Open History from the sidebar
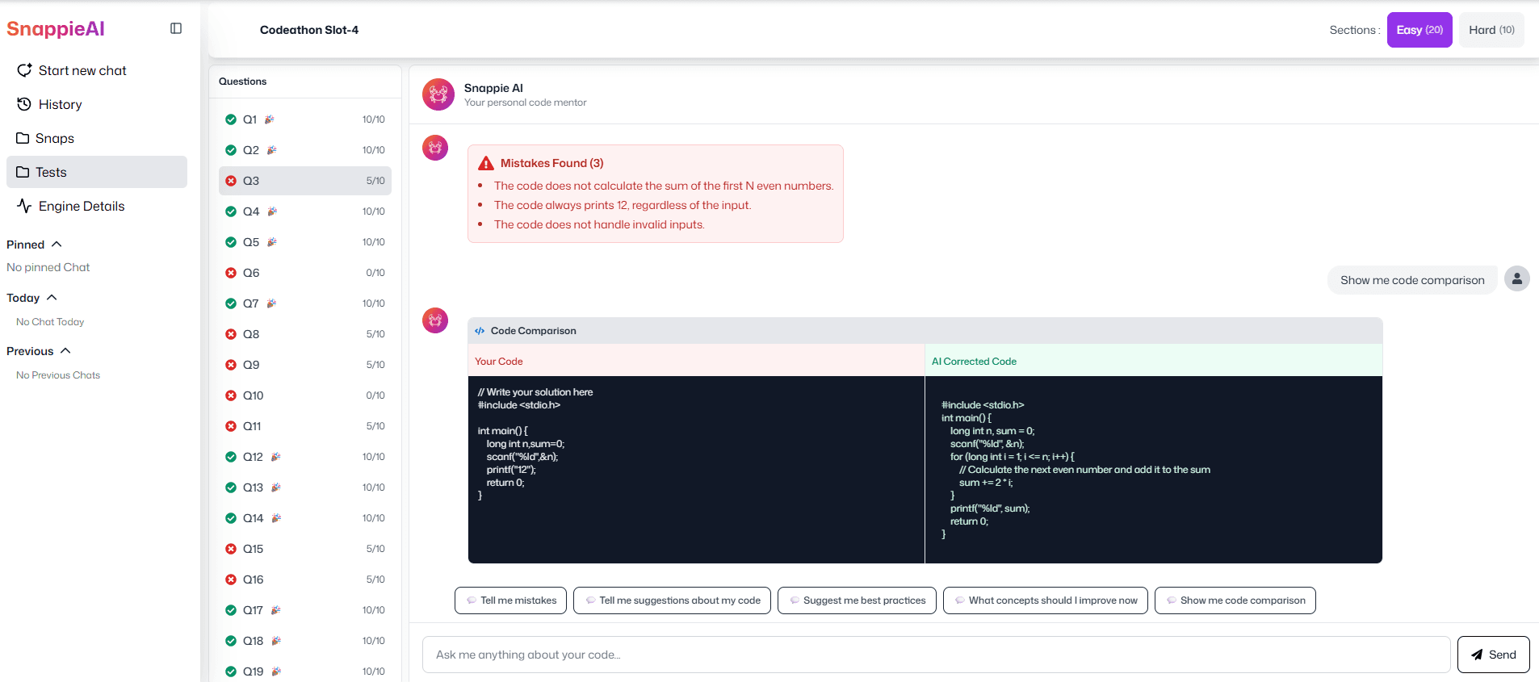This screenshot has width=1539, height=682. click(97, 104)
